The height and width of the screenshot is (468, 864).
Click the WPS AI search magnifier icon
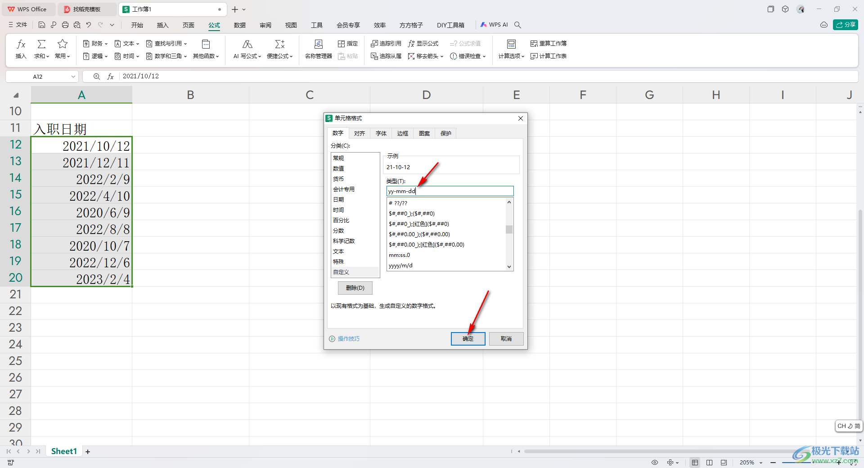pyautogui.click(x=517, y=25)
